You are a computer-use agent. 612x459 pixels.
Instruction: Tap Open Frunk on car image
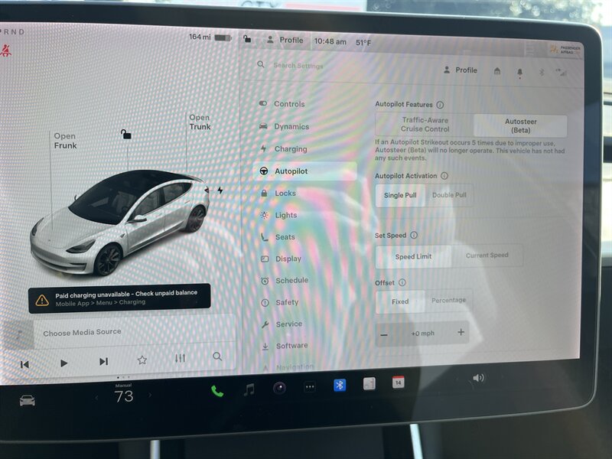click(x=65, y=141)
